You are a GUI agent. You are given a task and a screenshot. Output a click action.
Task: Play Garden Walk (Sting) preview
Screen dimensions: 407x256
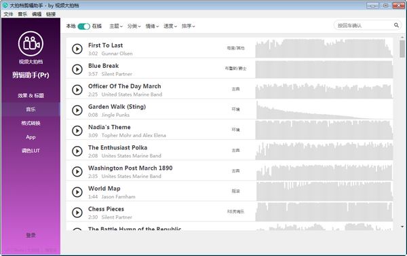(x=77, y=110)
